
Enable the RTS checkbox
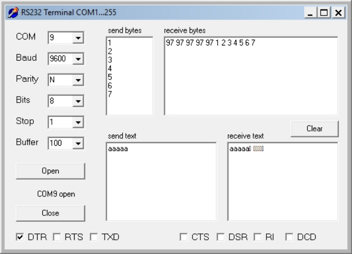coord(57,237)
